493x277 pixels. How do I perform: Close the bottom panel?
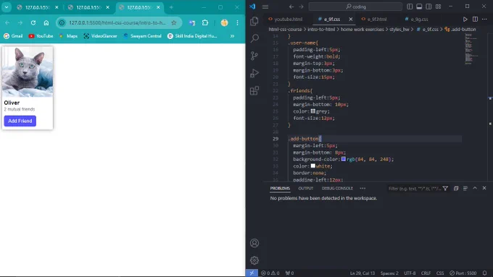point(484,188)
